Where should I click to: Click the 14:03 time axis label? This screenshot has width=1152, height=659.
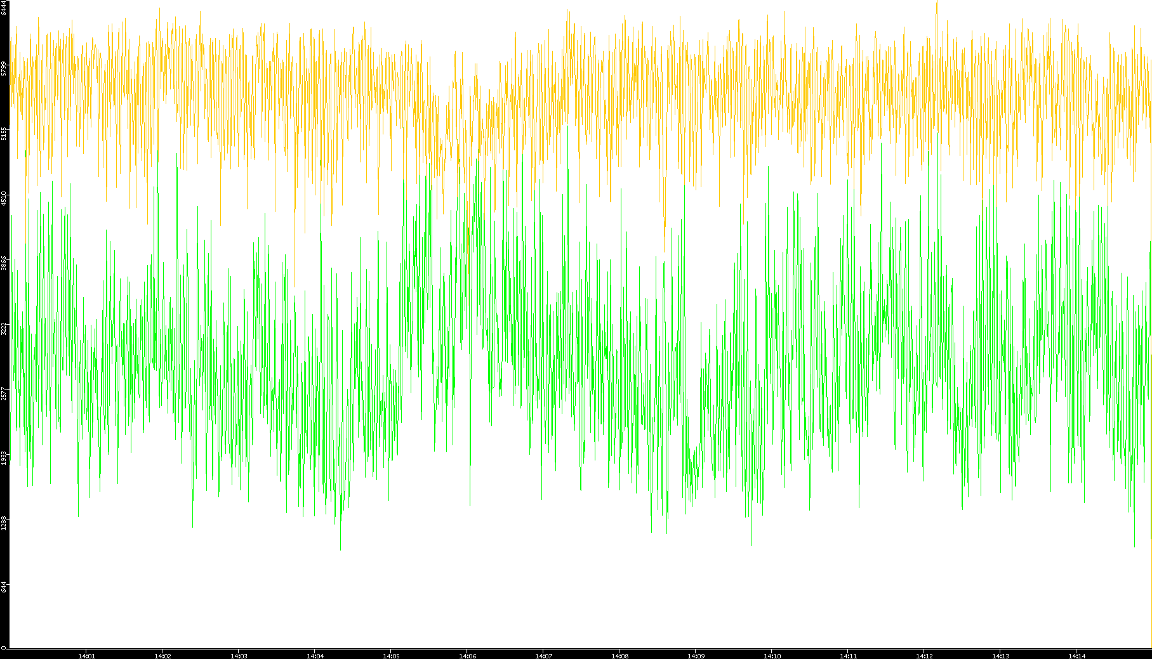coord(239,656)
